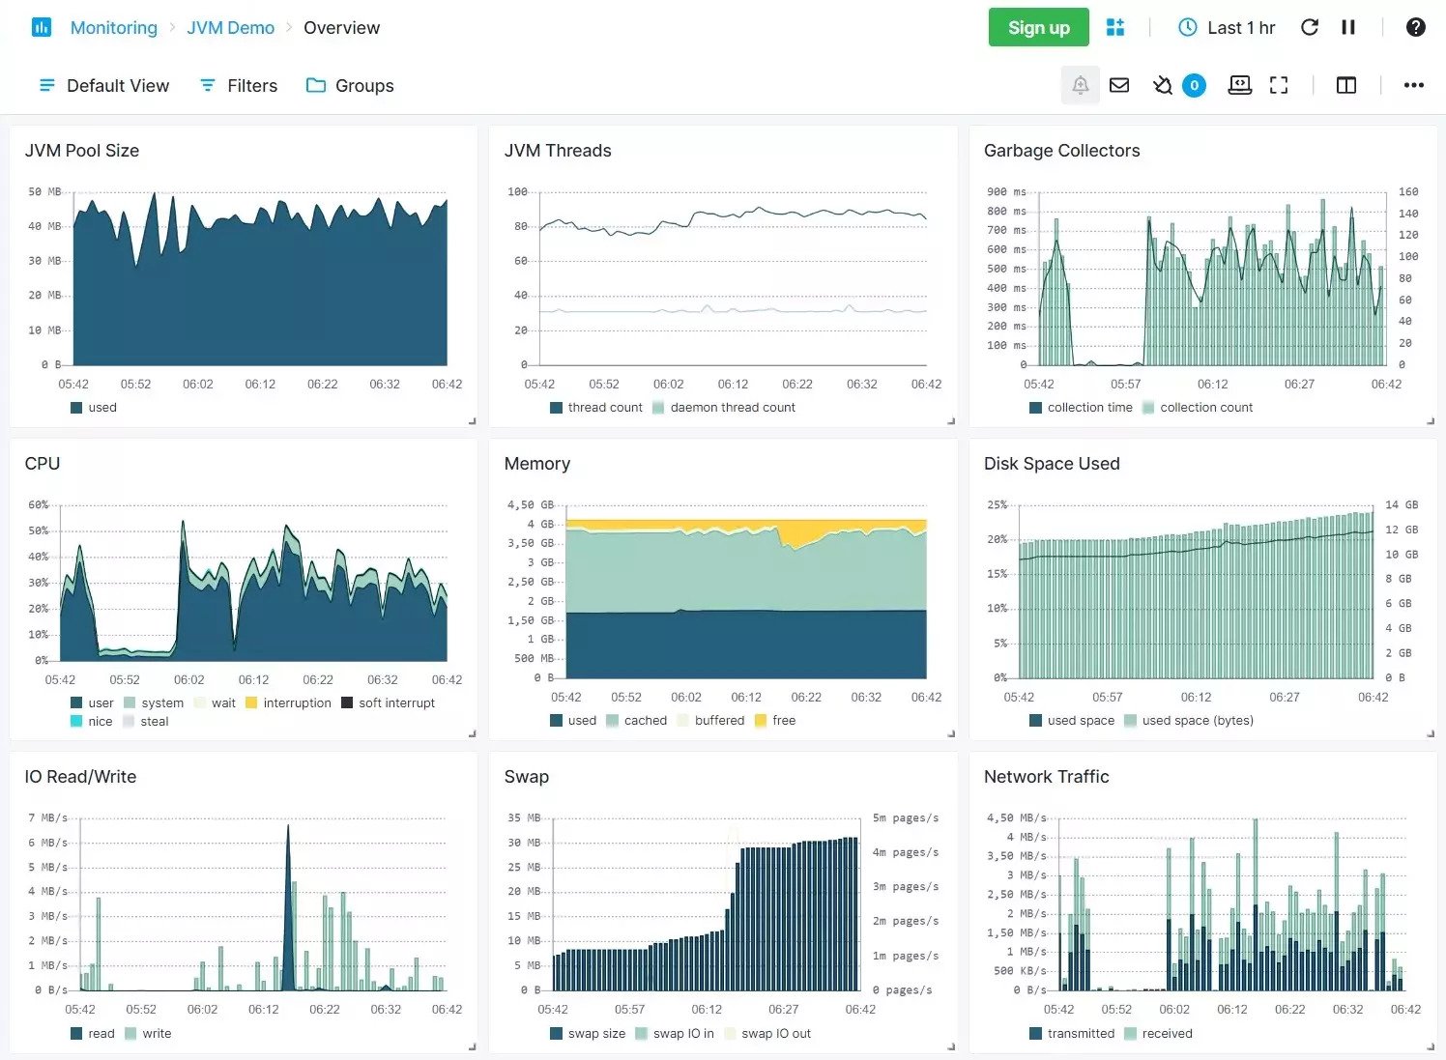Toggle the swap IO in series
The image size is (1446, 1060).
tap(675, 1034)
